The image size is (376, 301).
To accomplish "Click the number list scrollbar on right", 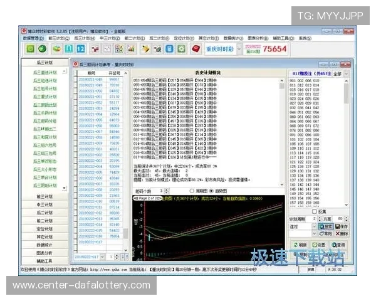I will click(x=347, y=143).
